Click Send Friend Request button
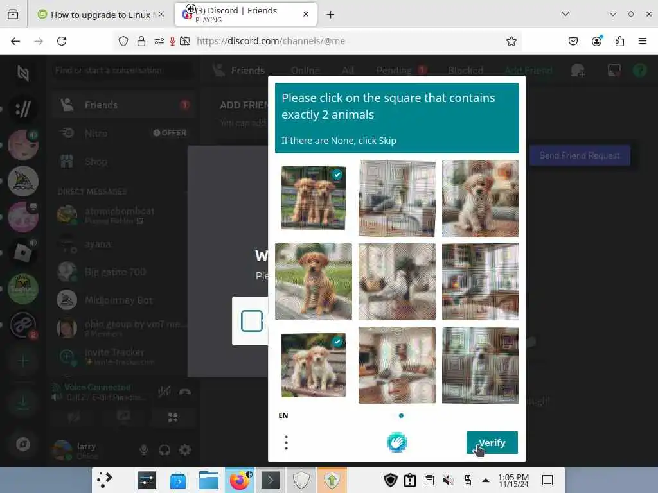 580,155
